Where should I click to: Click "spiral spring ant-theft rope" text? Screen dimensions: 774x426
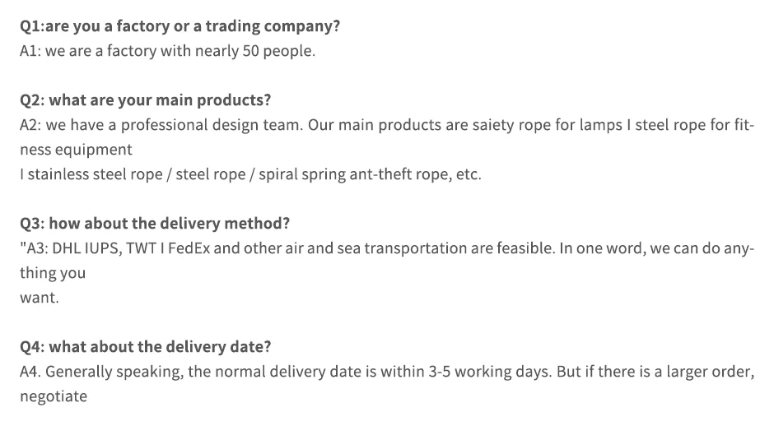pos(349,174)
